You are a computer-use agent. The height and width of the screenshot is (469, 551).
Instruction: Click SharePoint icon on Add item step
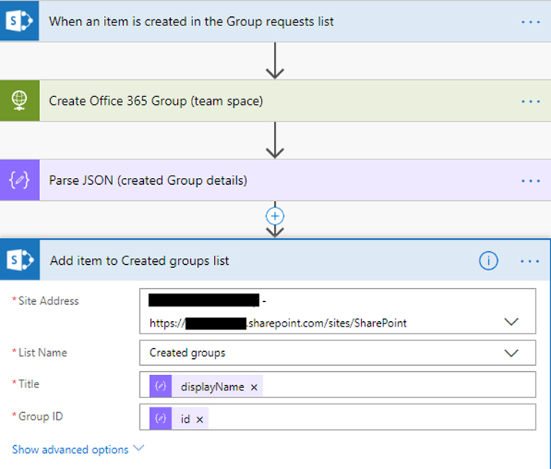click(20, 260)
